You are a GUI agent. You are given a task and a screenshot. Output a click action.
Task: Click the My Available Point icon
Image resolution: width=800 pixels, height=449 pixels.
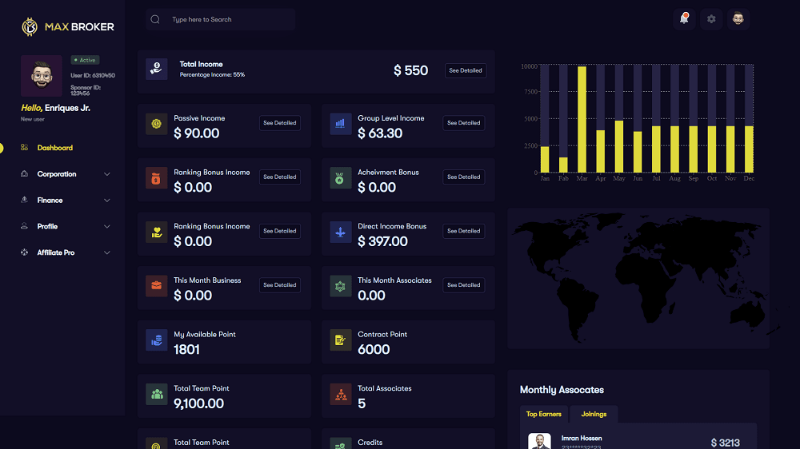click(157, 340)
